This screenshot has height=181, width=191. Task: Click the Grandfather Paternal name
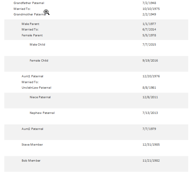[29, 3]
